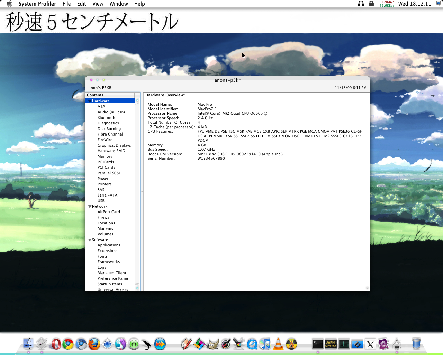Select Firewall under Network
This screenshot has height=355, width=443.
(105, 217)
